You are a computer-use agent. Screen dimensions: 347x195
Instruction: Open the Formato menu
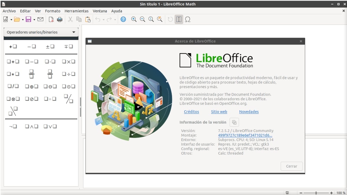(x=53, y=11)
